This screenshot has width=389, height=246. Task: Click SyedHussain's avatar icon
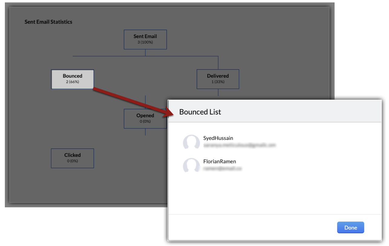(191, 142)
